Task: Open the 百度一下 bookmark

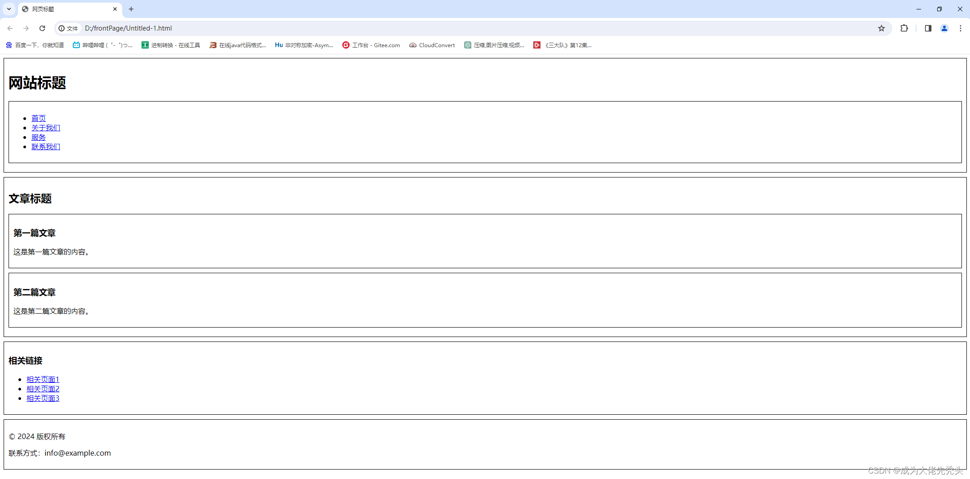Action: 35,45
